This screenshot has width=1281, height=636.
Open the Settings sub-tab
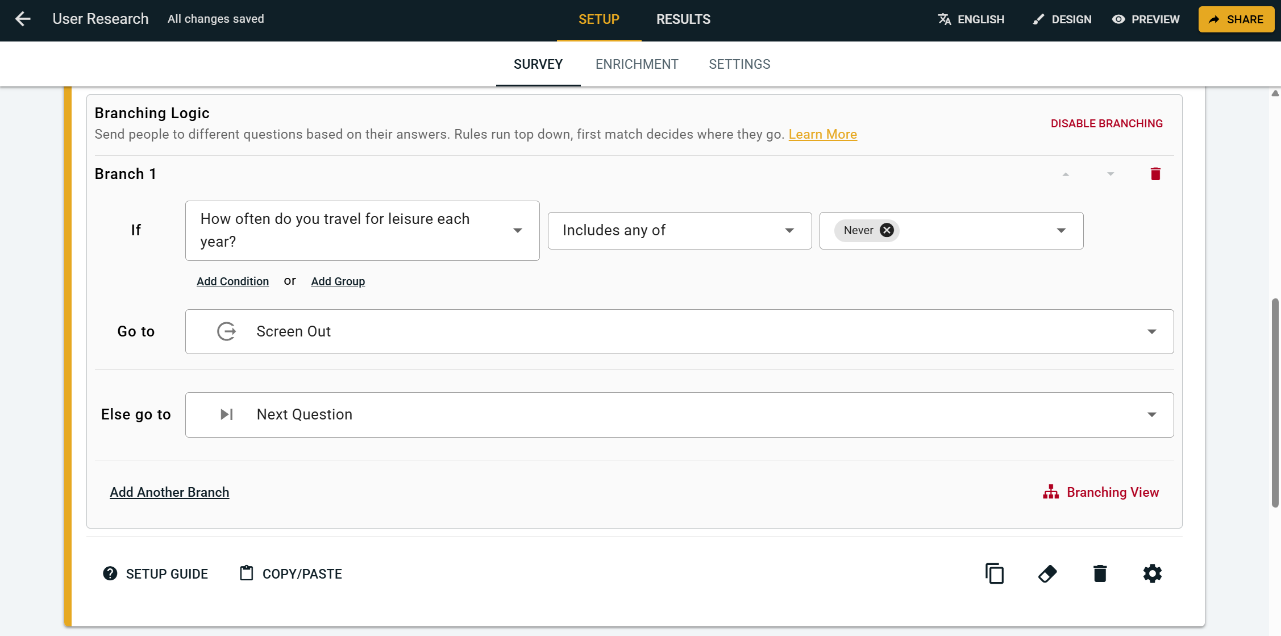739,64
